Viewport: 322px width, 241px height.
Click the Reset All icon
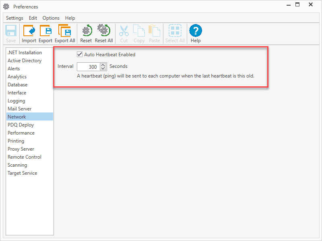point(104,31)
